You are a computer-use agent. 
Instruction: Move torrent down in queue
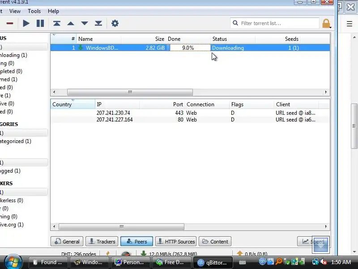coord(85,23)
